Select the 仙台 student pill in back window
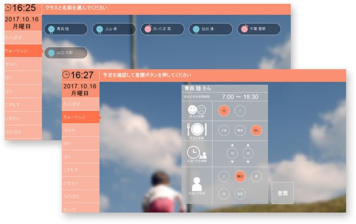The image size is (356, 224). (211, 29)
